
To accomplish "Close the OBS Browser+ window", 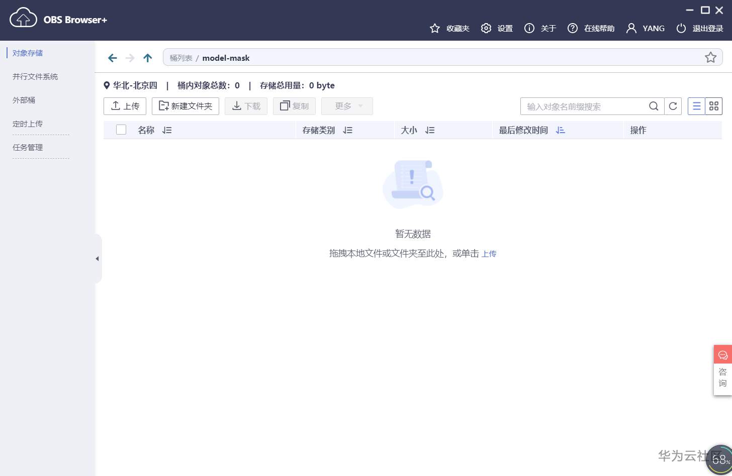I will 719,10.
